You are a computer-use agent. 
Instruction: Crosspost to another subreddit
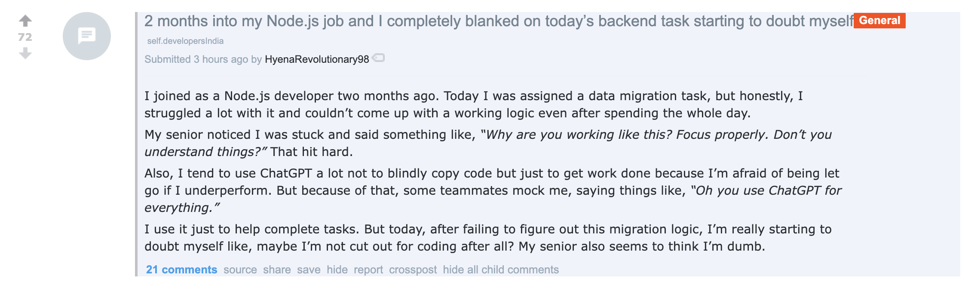click(413, 270)
